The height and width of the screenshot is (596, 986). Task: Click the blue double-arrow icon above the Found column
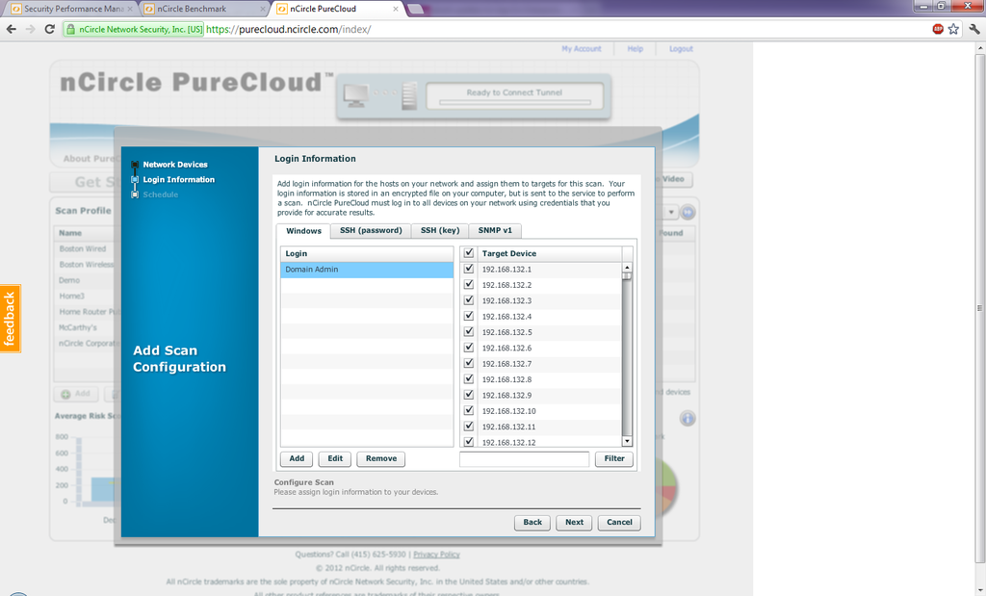(686, 211)
